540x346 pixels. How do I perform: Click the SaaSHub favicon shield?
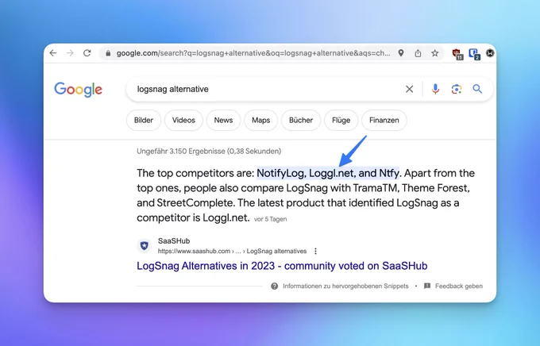[x=145, y=246]
